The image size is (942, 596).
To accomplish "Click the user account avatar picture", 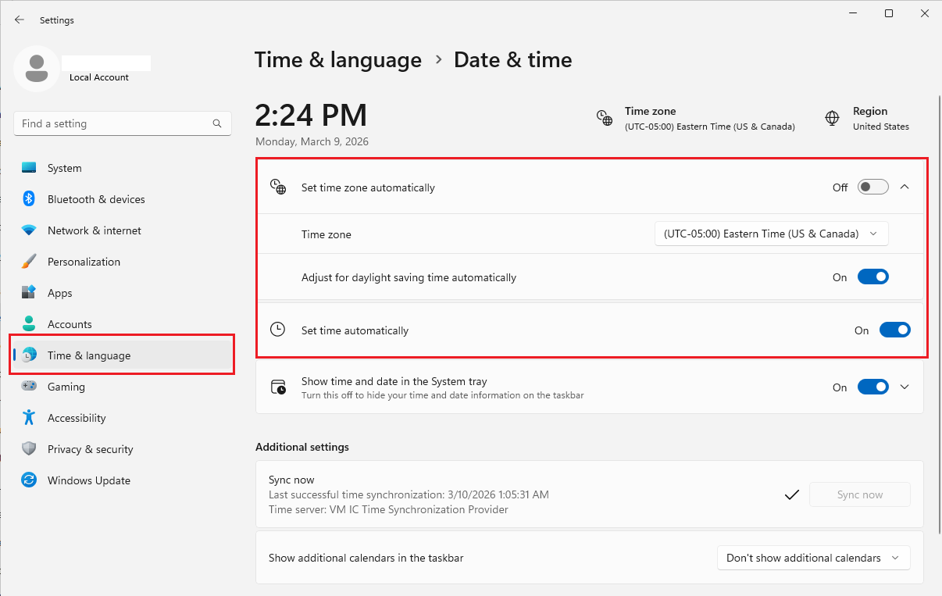I will (x=36, y=68).
